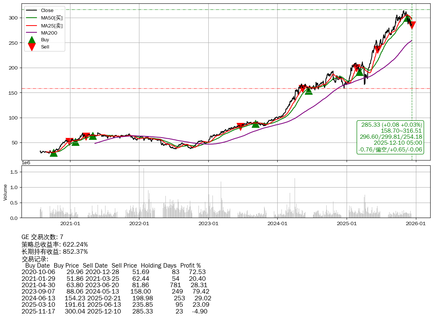Click the last red sell marker near 285
The width and height of the screenshot is (434, 318).
412,25
